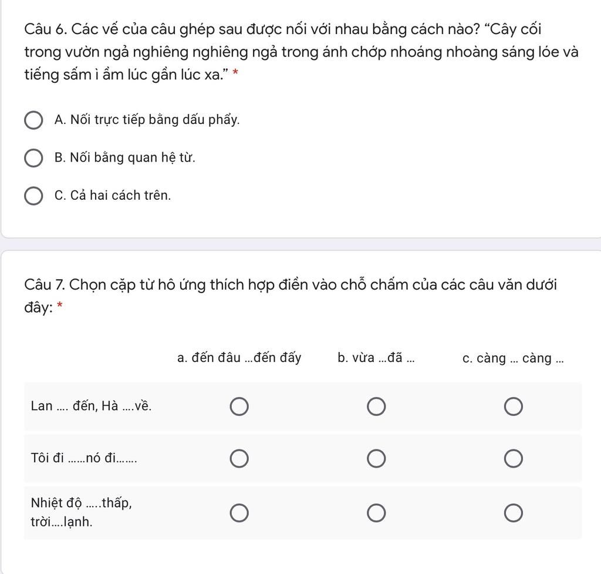
Task: Click the Câu 7 question title
Action: (290, 296)
